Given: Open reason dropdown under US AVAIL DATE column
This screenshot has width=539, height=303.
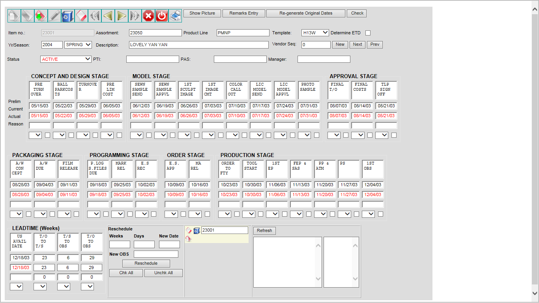Looking at the screenshot, I should (x=16, y=286).
